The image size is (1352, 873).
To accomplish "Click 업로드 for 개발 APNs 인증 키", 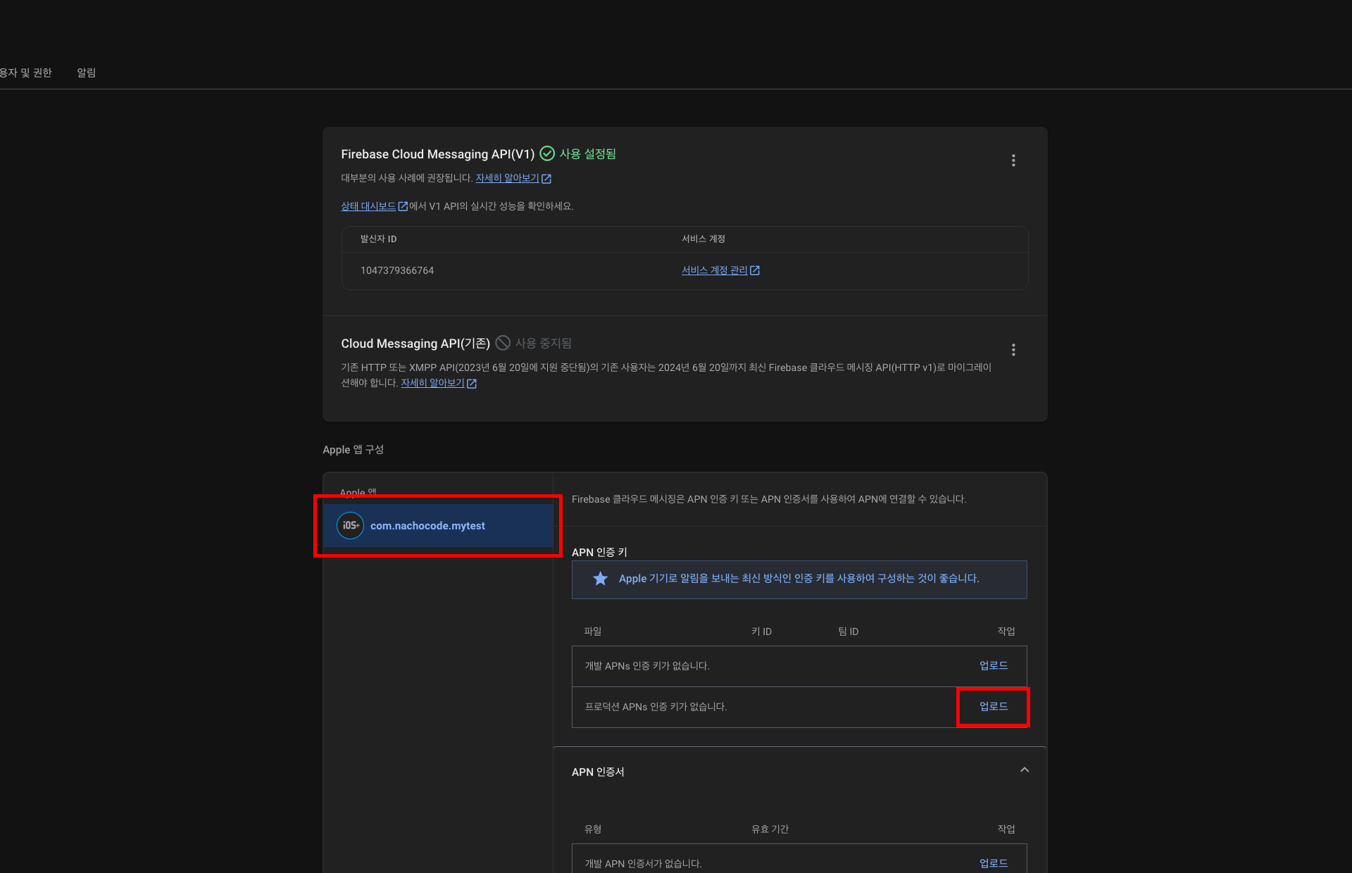I will click(x=993, y=665).
